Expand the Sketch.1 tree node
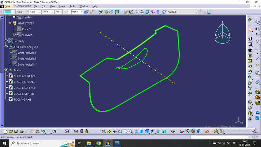This screenshot has width=261, height=147. (x=14, y=17)
